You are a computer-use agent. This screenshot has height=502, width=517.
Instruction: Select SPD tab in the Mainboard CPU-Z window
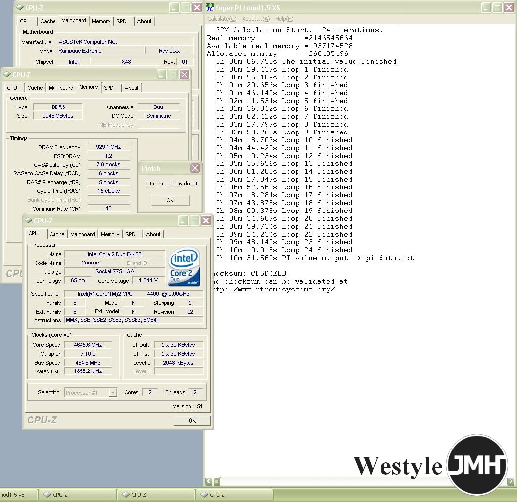(121, 21)
